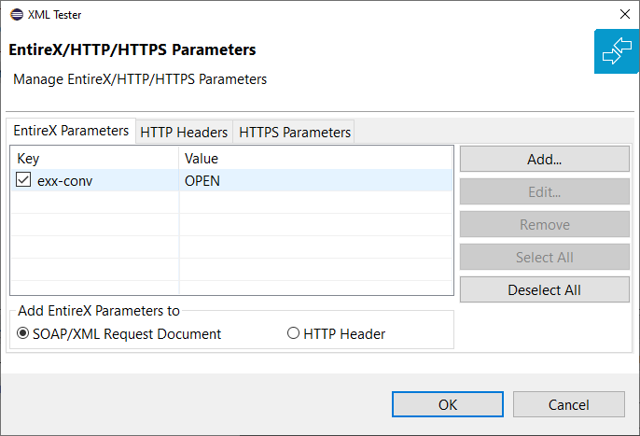Click the Eclipse icon in the XML Tester title bar
Screen dimensions: 640x436
pyautogui.click(x=17, y=15)
